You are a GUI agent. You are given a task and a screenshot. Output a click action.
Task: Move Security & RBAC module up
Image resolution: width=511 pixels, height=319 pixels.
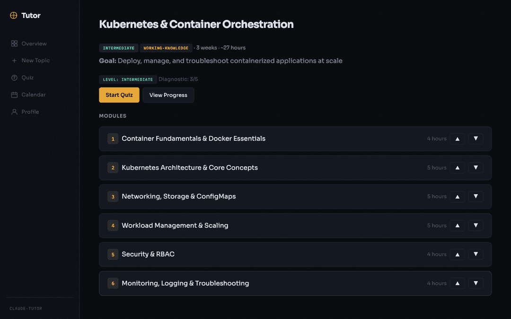[457, 254]
